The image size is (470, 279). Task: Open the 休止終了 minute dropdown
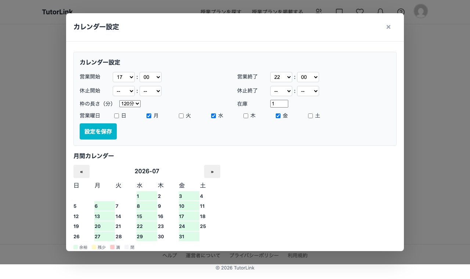(308, 91)
